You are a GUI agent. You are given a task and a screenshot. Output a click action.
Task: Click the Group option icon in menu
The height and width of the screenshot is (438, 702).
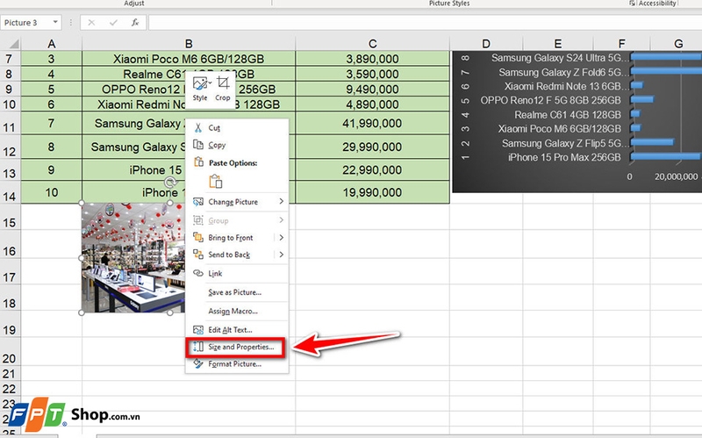click(198, 220)
